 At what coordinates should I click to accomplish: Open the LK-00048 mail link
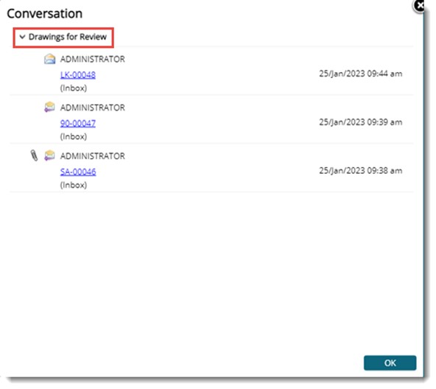[78, 75]
